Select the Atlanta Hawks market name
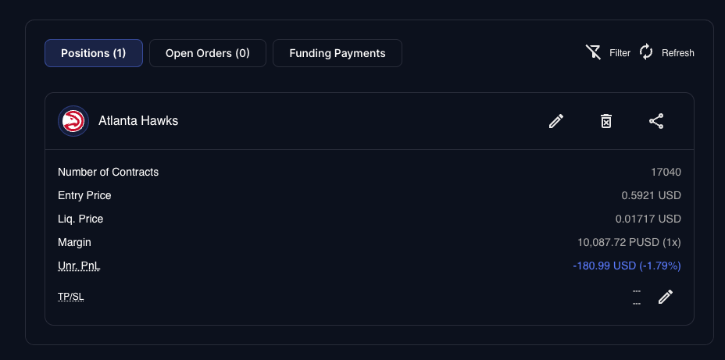This screenshot has width=725, height=360. [138, 121]
